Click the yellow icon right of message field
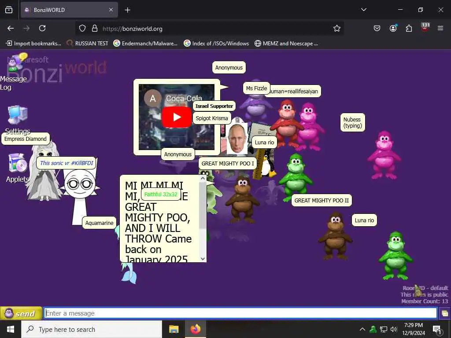Image resolution: width=451 pixels, height=338 pixels. [445, 313]
